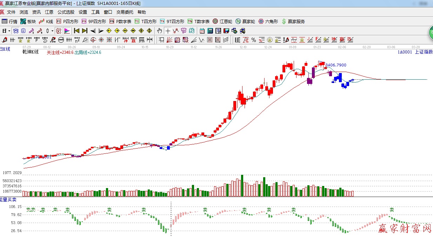Select the hand pan tool
This screenshot has height=237, width=433.
(x=160, y=31)
